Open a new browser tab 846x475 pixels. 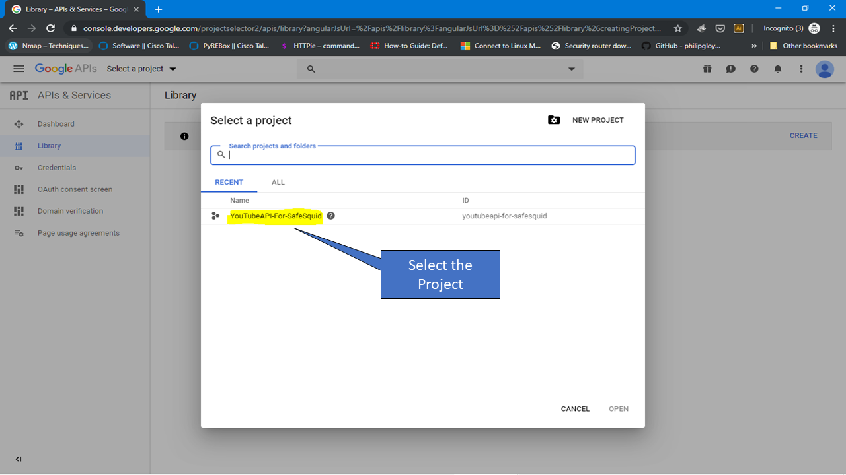(x=159, y=9)
